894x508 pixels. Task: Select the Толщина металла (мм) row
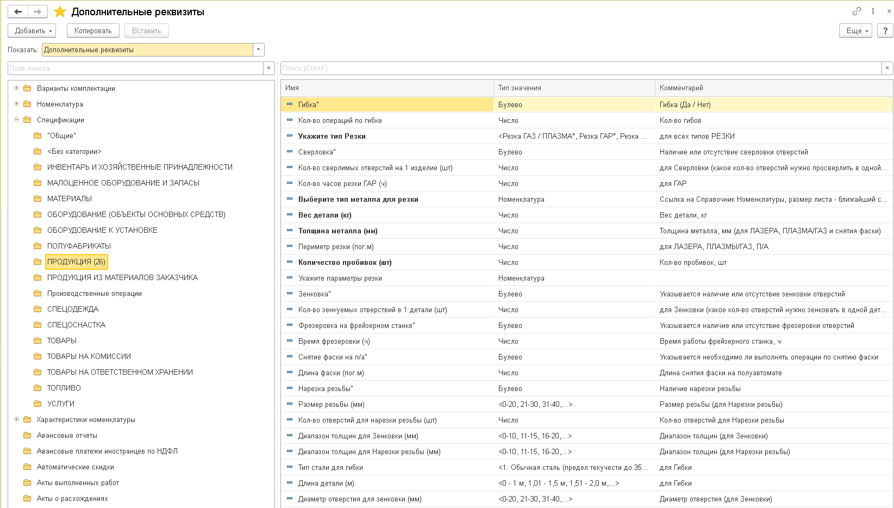coord(337,231)
